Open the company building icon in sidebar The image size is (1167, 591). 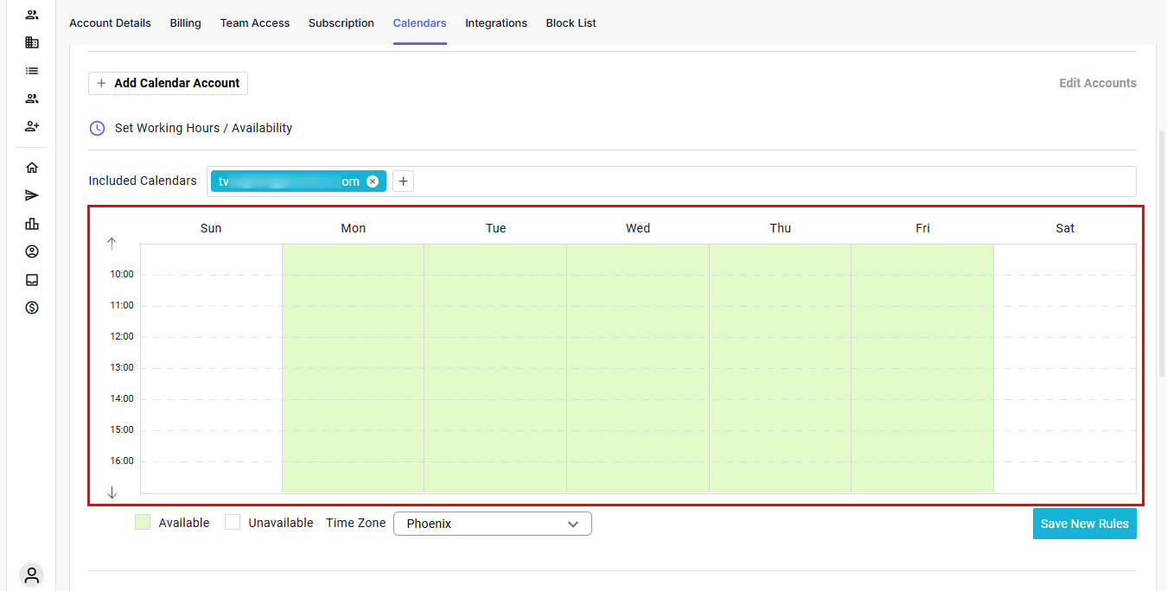click(32, 42)
